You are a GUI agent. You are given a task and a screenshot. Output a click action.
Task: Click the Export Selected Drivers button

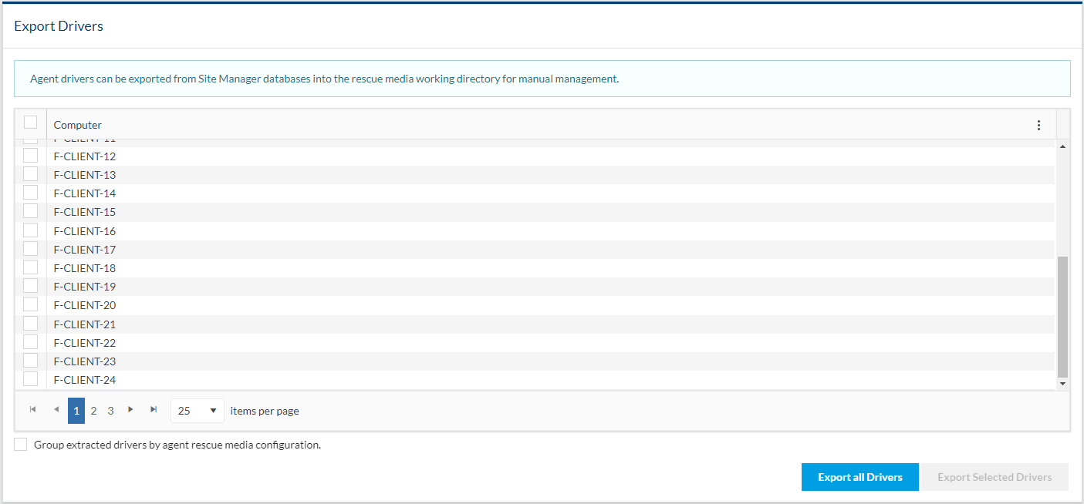[x=994, y=477]
